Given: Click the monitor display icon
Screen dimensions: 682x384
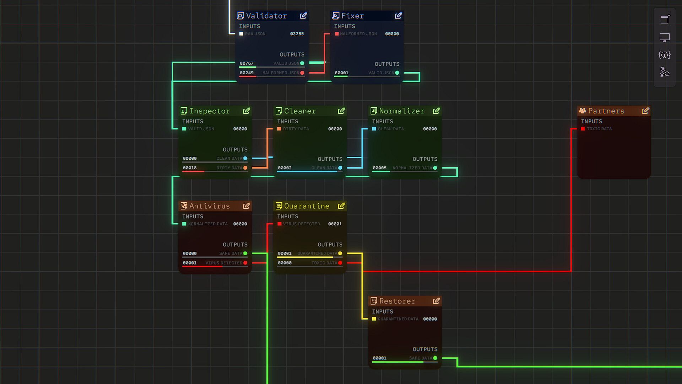Looking at the screenshot, I should click(665, 37).
